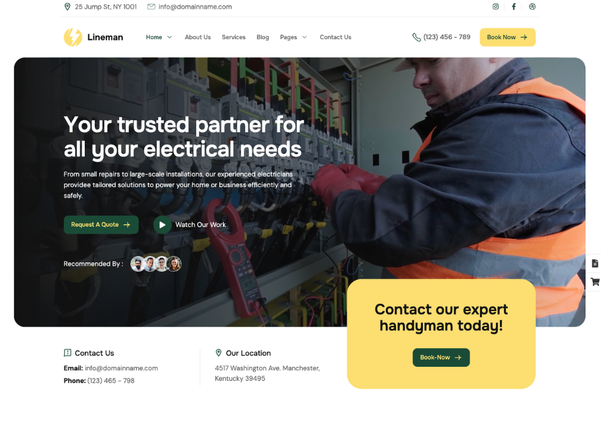Expand the Home menu dropdown chevron

169,37
